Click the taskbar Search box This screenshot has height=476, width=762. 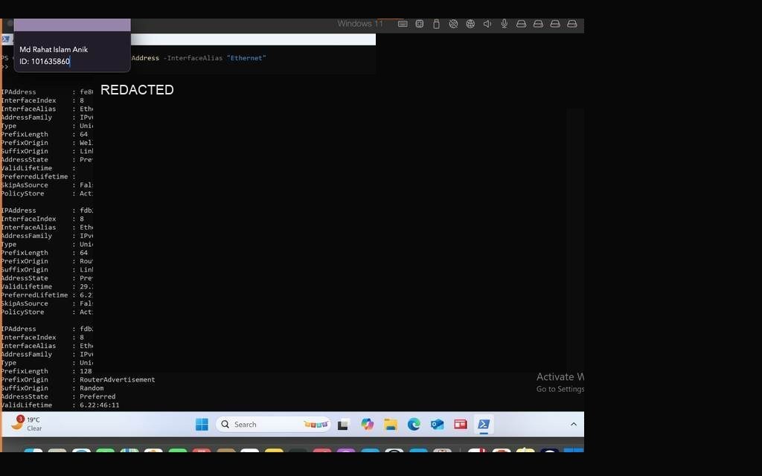(273, 425)
